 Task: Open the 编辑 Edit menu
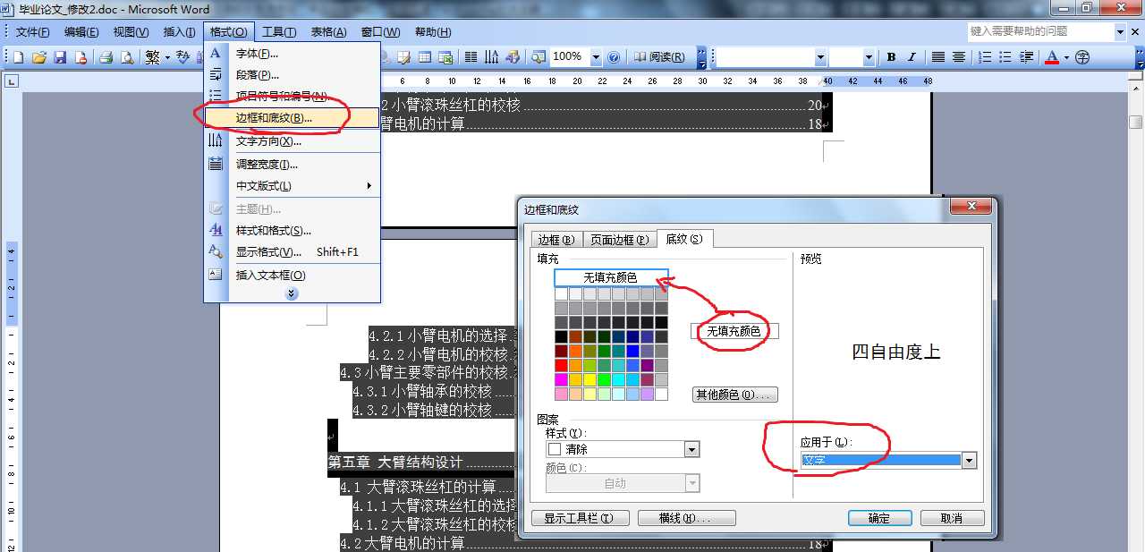[x=81, y=32]
